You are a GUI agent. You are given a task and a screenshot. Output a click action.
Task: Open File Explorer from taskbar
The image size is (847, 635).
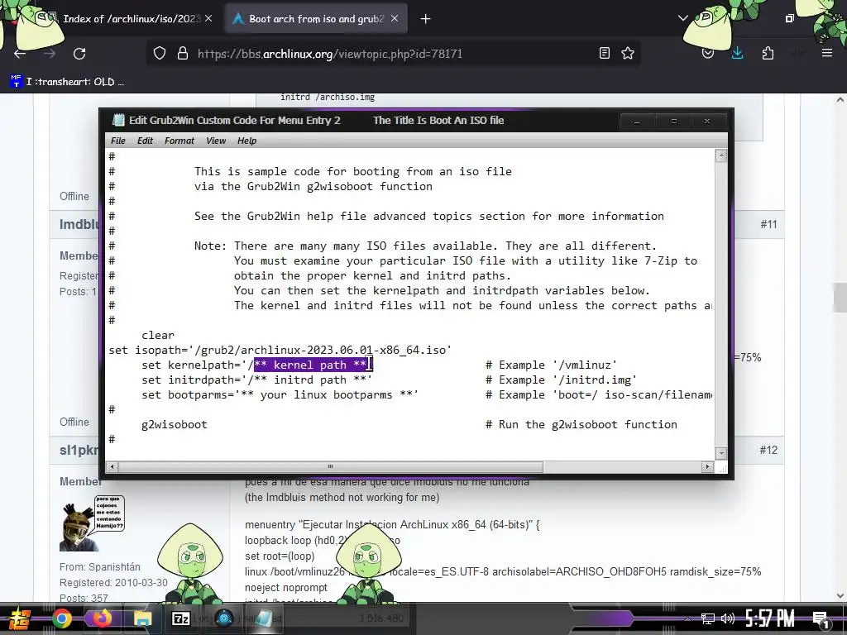(x=143, y=618)
